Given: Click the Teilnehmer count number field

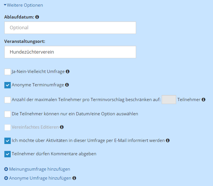Looking at the screenshot, I should pyautogui.click(x=169, y=100).
